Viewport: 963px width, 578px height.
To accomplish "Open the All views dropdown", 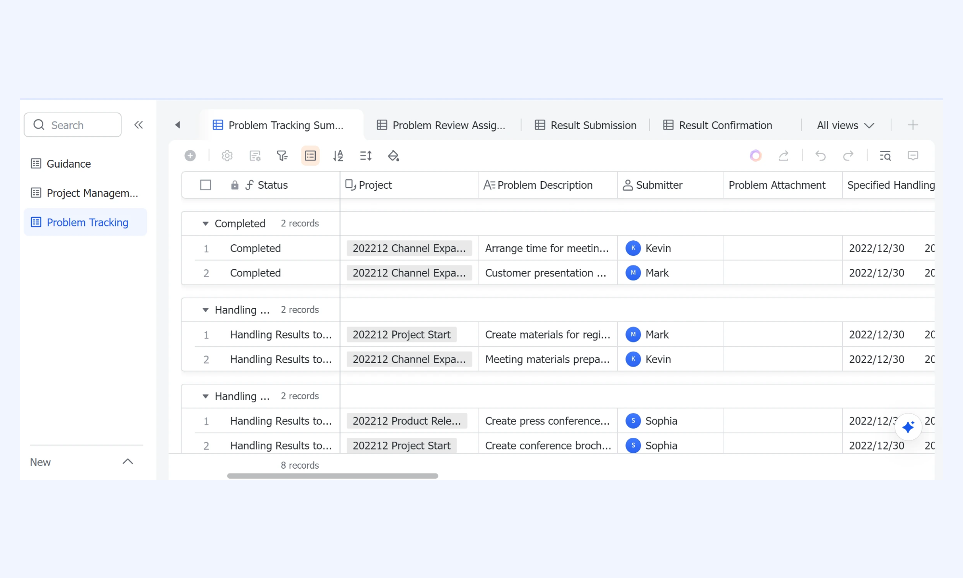I will coord(846,125).
